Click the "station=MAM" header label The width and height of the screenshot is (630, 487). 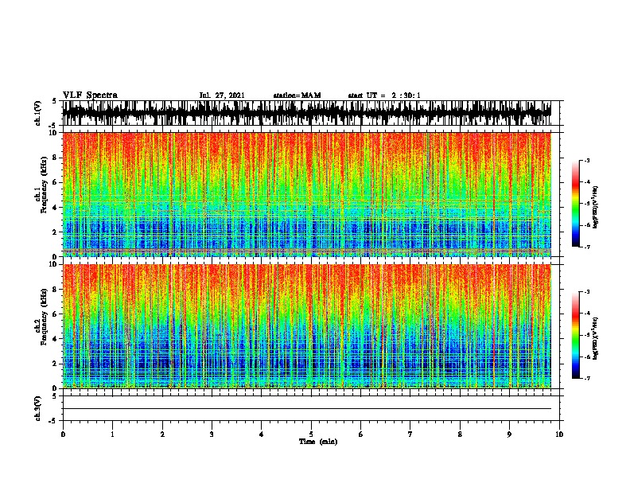pyautogui.click(x=297, y=95)
